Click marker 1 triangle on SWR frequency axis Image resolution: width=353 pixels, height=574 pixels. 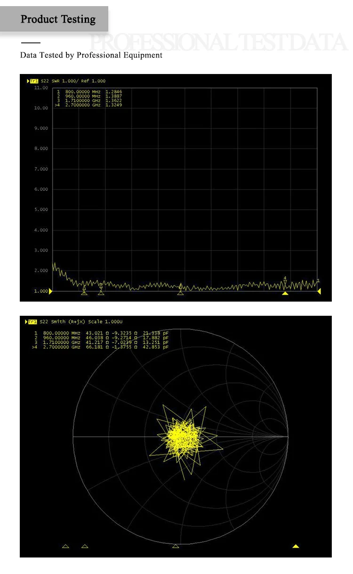pyautogui.click(x=84, y=293)
